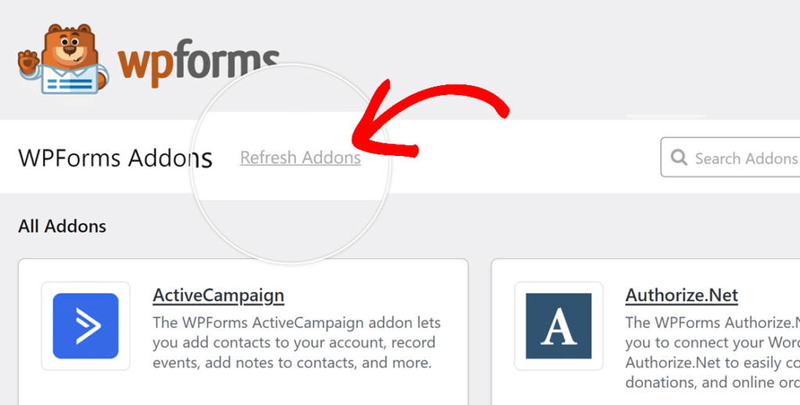Click the Authorize.Net addon description text
Image resolution: width=800 pixels, height=405 pixels.
pos(712,353)
